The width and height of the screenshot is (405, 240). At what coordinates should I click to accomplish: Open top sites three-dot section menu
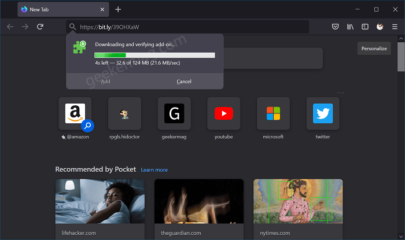340,93
